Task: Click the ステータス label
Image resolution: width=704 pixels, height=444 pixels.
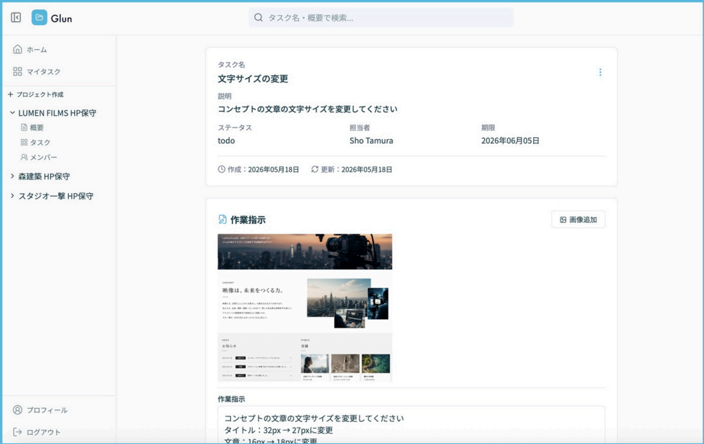Action: pos(235,128)
